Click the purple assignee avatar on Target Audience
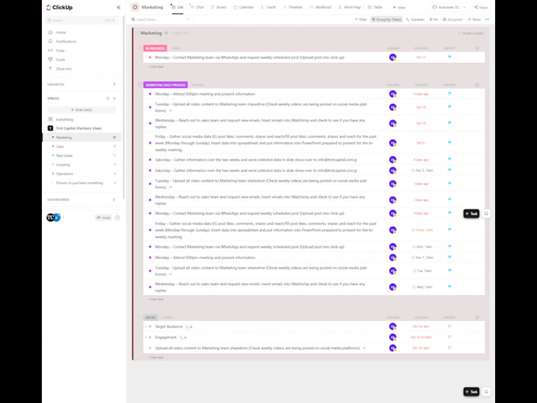The height and width of the screenshot is (403, 537). click(x=393, y=326)
